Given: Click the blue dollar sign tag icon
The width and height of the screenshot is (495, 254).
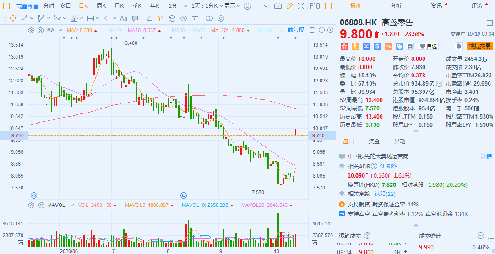Looking at the screenshot, I should [x=377, y=46].
